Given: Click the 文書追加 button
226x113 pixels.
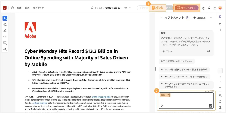Looking at the screenshot, I should [x=199, y=18].
